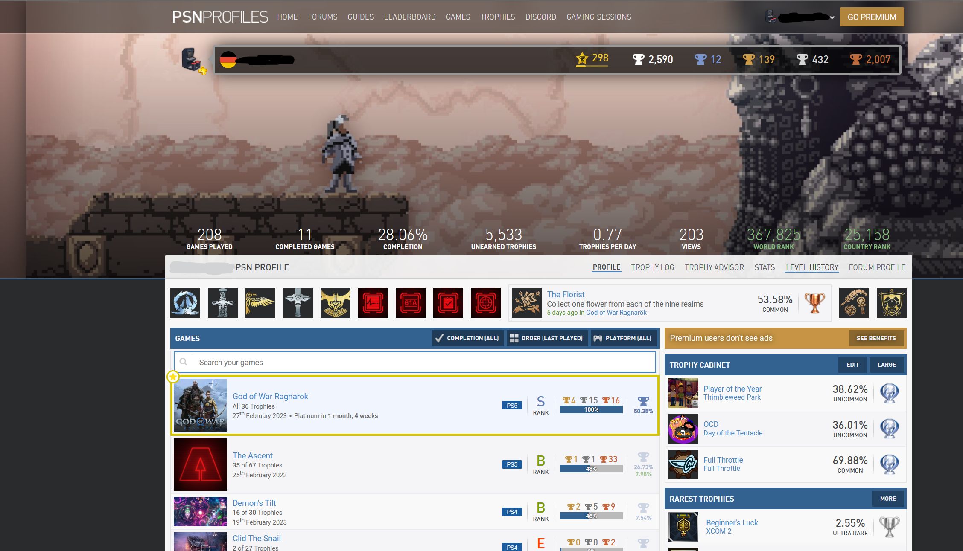Toggle PLATFORM (ALL) filter option

[623, 338]
